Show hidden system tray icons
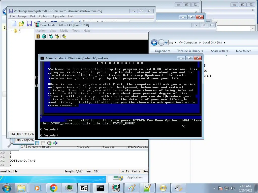The width and height of the screenshot is (258, 193). click(x=214, y=188)
